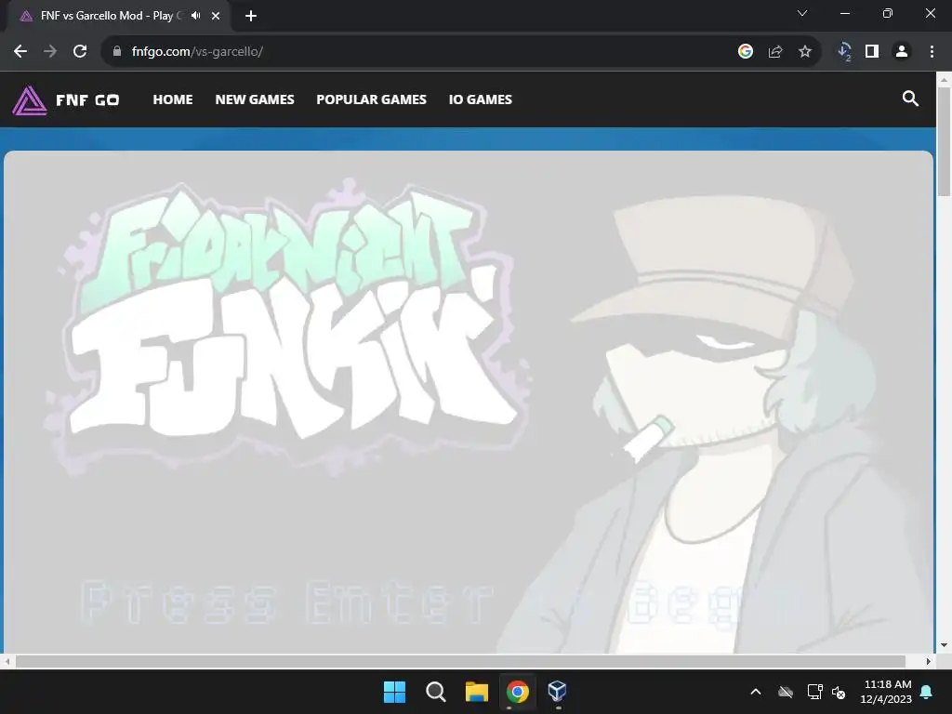Click the horizontal scrollbar right arrow

(x=929, y=661)
